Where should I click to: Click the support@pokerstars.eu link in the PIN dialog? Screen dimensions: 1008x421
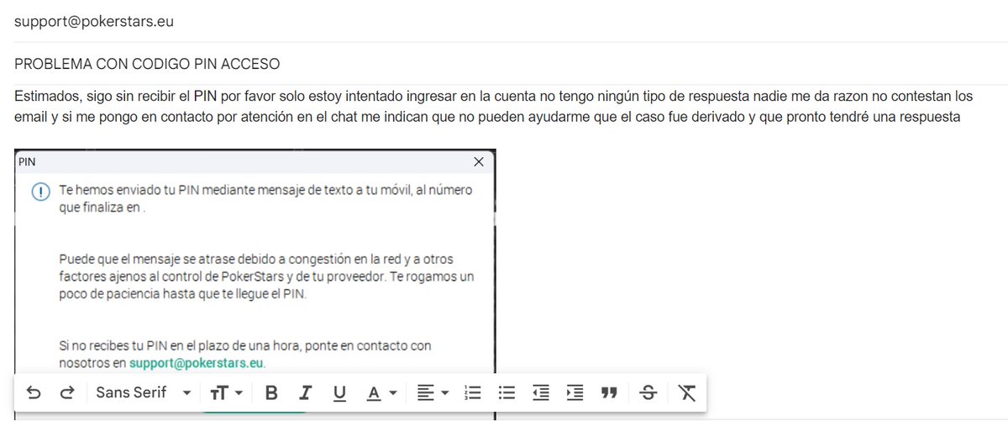(x=197, y=363)
